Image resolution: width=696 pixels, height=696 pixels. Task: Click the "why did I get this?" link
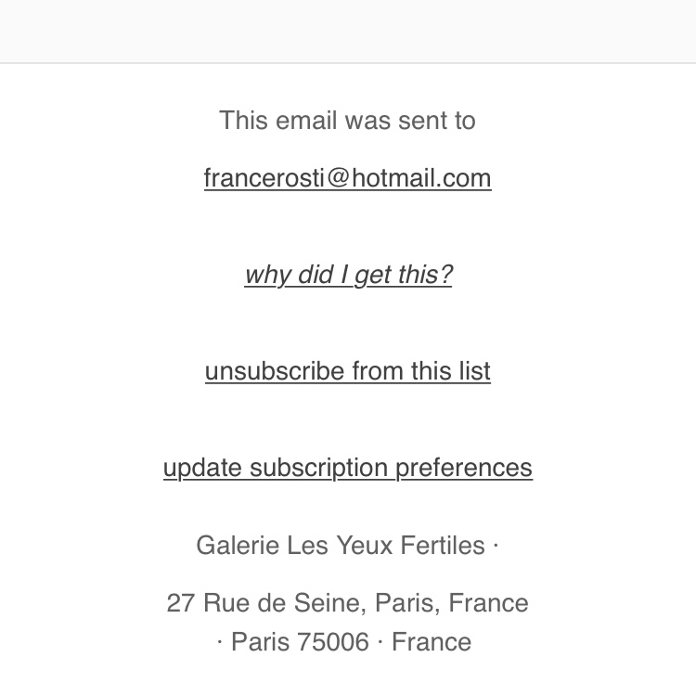click(348, 275)
